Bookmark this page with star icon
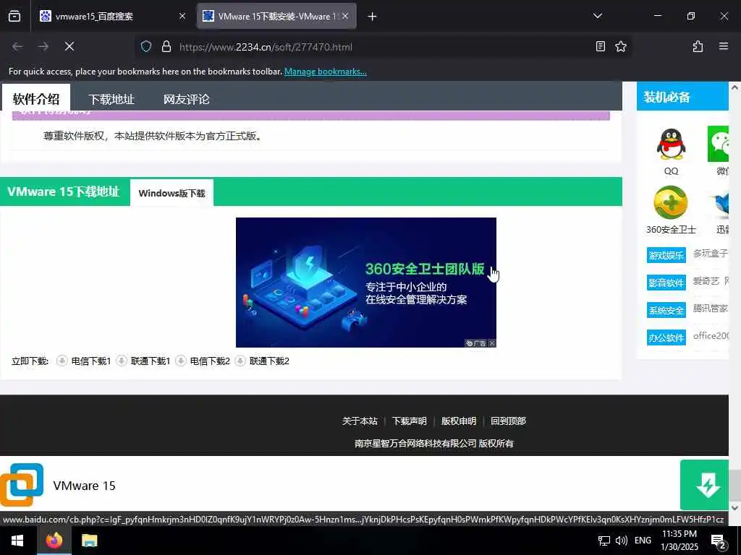Screen dimensions: 741x555 pos(620,46)
